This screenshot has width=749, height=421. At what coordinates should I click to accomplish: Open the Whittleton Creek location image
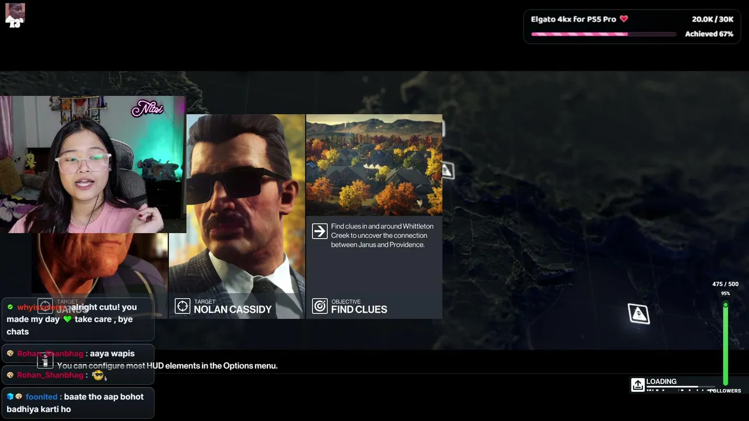[x=374, y=165]
